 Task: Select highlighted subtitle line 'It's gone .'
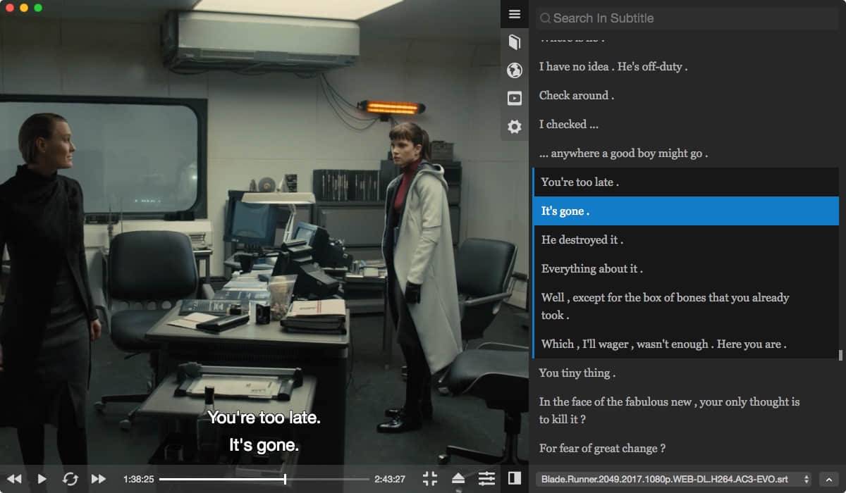pyautogui.click(x=685, y=211)
